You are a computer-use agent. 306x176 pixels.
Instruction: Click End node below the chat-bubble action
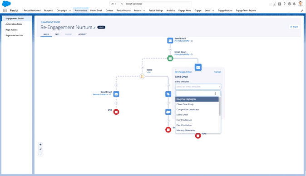click(x=168, y=130)
